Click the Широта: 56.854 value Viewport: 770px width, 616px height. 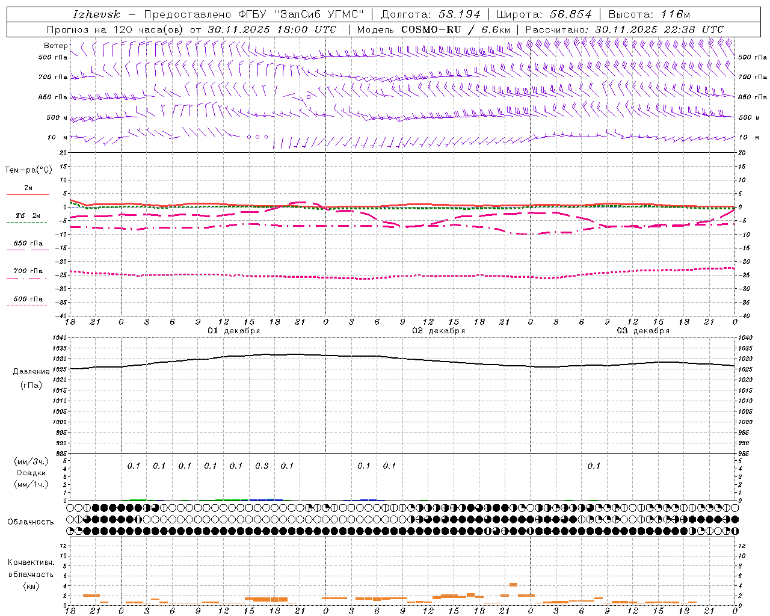tap(544, 14)
